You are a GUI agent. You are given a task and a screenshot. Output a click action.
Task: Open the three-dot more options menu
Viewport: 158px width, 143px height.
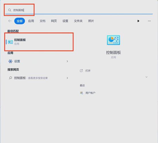tap(149, 21)
